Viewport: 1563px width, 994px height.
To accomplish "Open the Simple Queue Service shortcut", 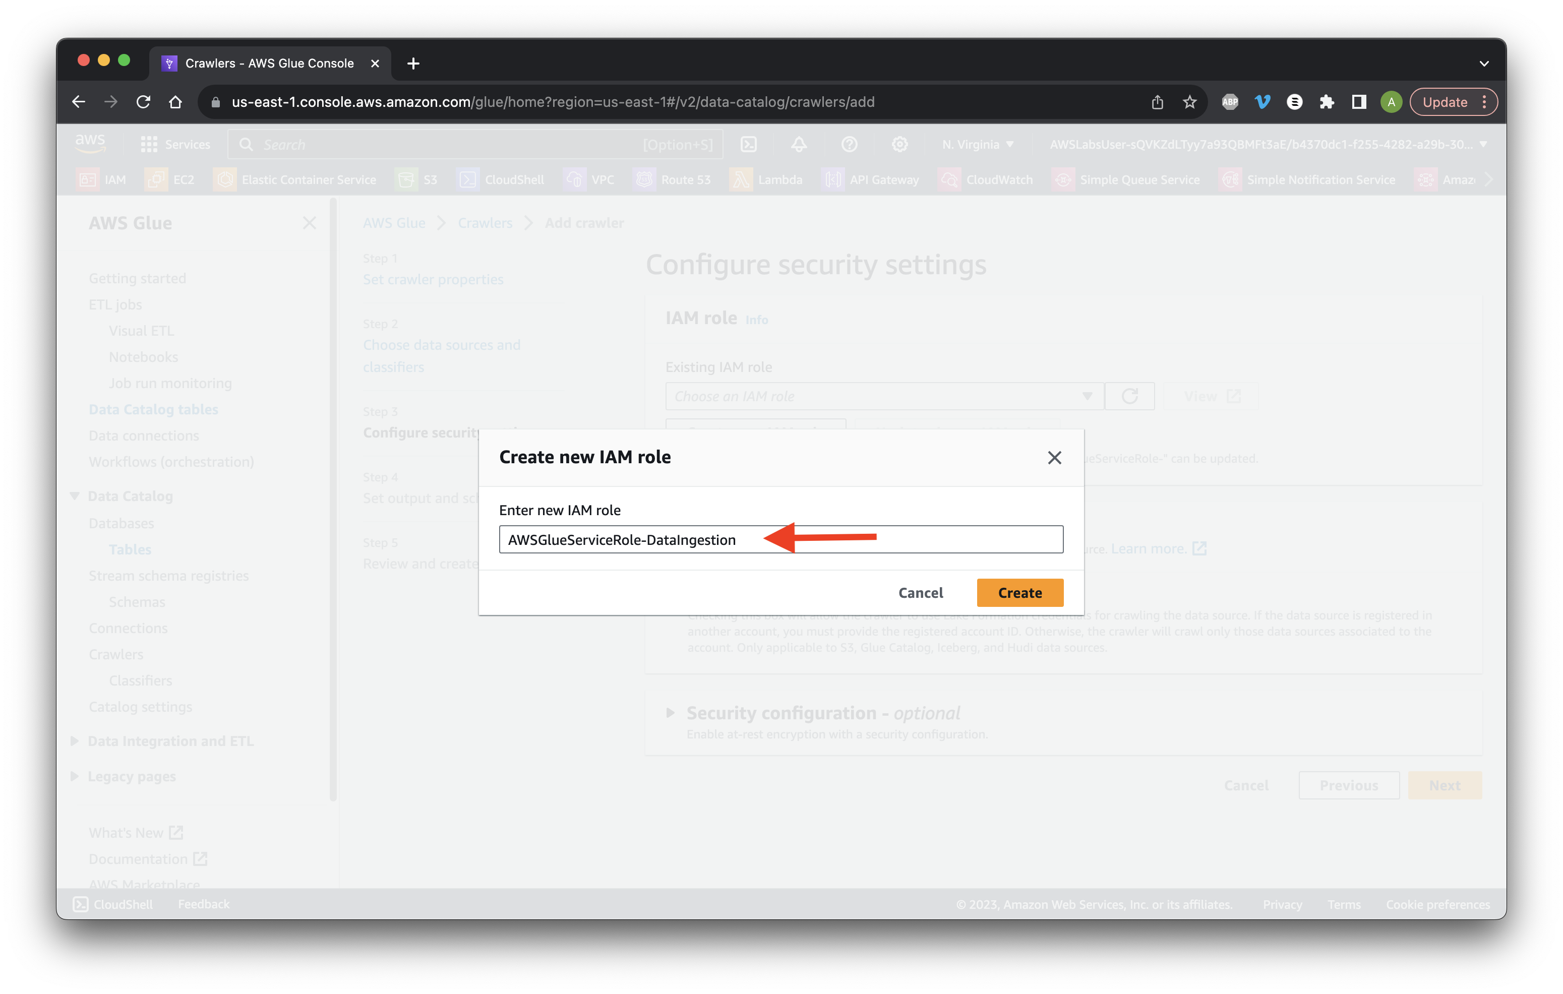I will click(1126, 180).
